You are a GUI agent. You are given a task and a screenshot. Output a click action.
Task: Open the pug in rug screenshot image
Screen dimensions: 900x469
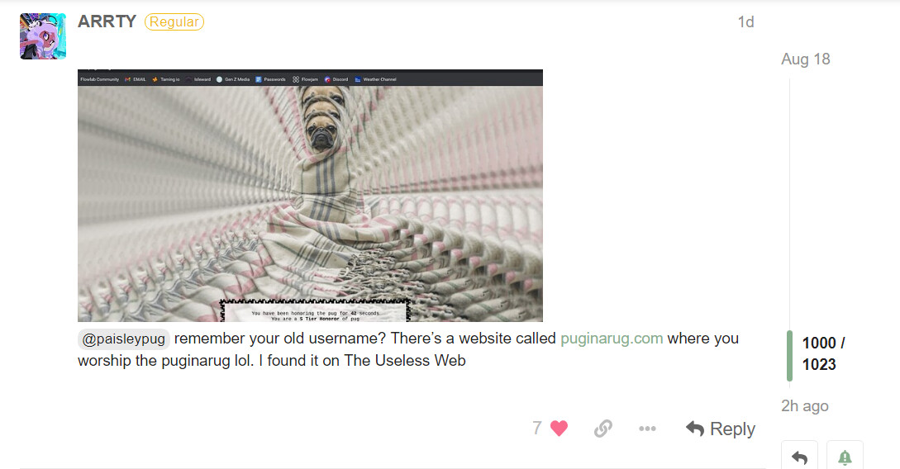[310, 196]
